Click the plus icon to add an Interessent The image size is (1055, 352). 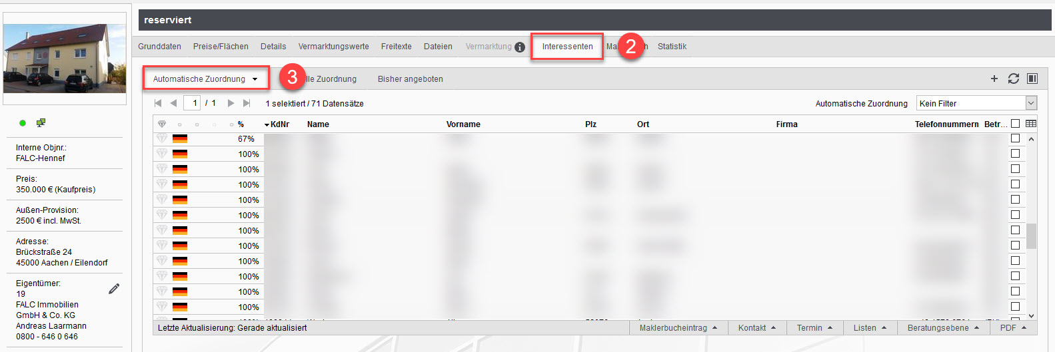[x=994, y=79]
